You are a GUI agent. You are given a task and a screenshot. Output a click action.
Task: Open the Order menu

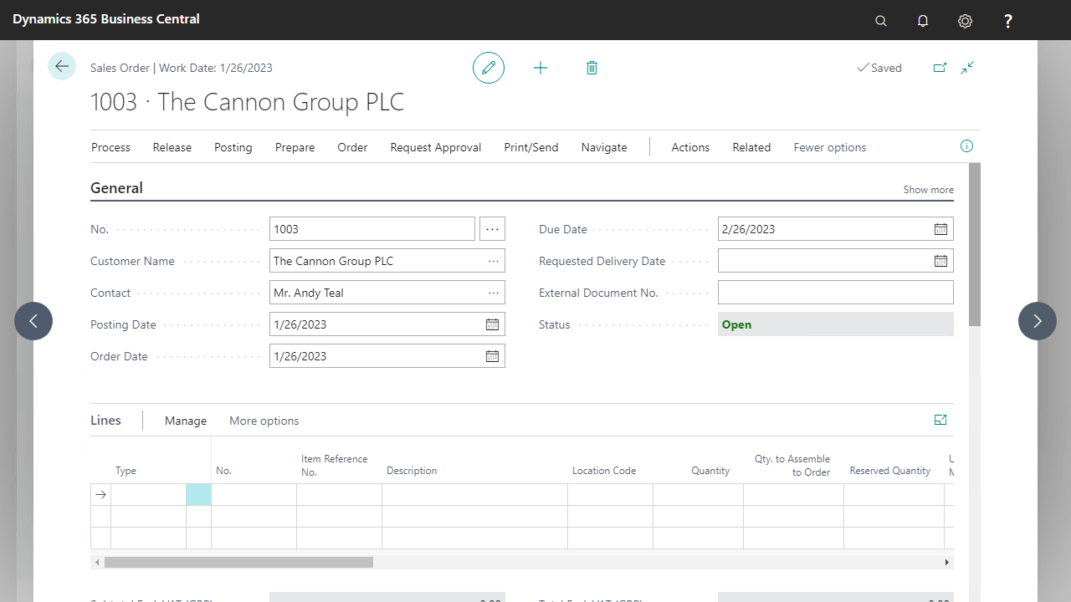point(352,147)
